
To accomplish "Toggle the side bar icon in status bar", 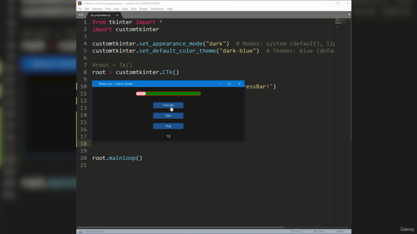I will coord(80,231).
